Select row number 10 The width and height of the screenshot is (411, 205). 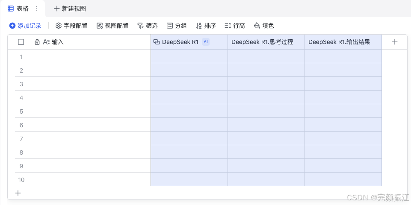coord(21,180)
